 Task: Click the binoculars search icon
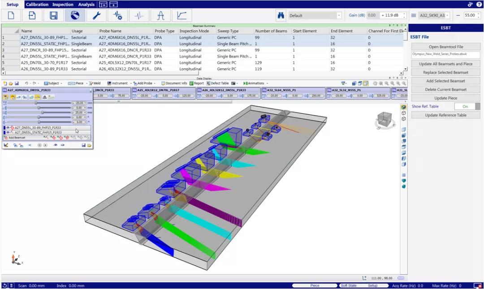[x=281, y=15]
